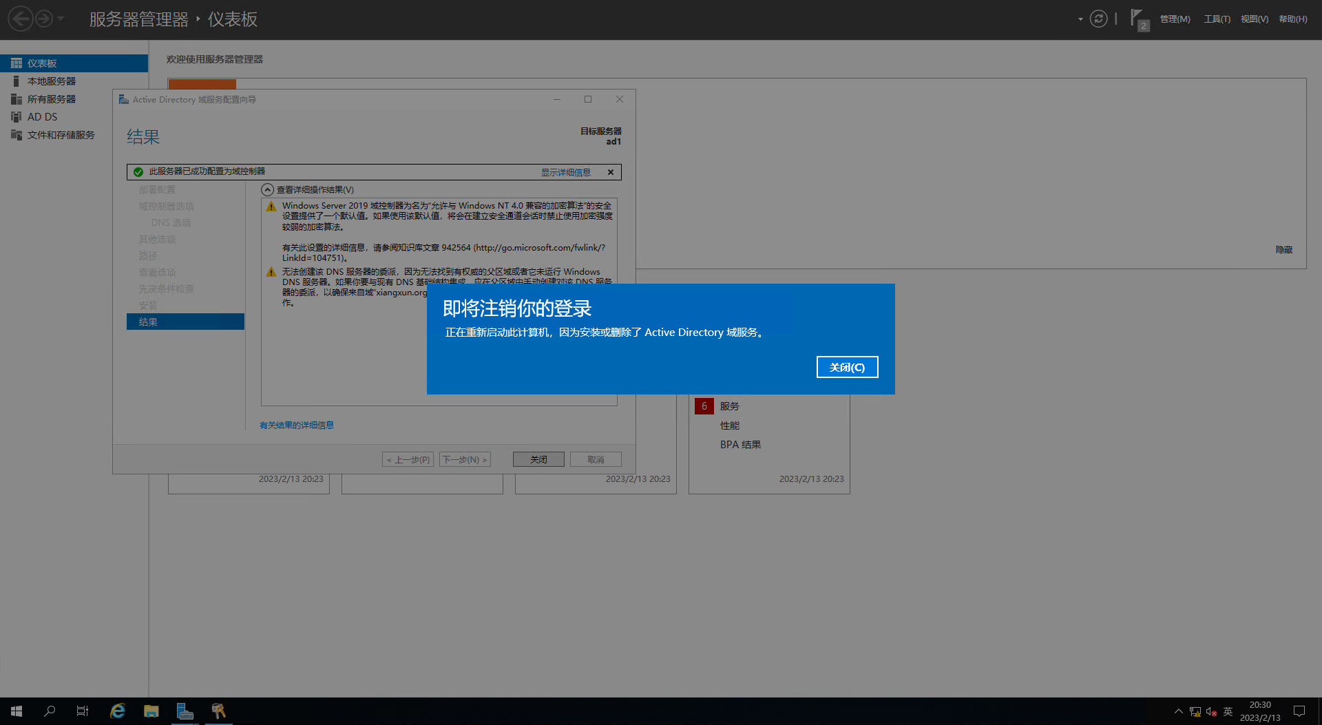Image resolution: width=1322 pixels, height=725 pixels.
Task: Open the 帮助(H) menu
Action: (1292, 19)
